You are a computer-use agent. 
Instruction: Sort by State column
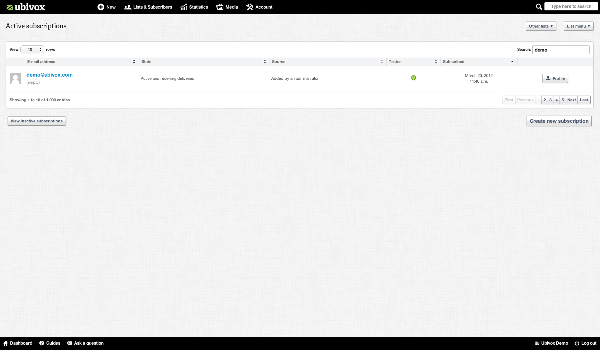click(204, 62)
